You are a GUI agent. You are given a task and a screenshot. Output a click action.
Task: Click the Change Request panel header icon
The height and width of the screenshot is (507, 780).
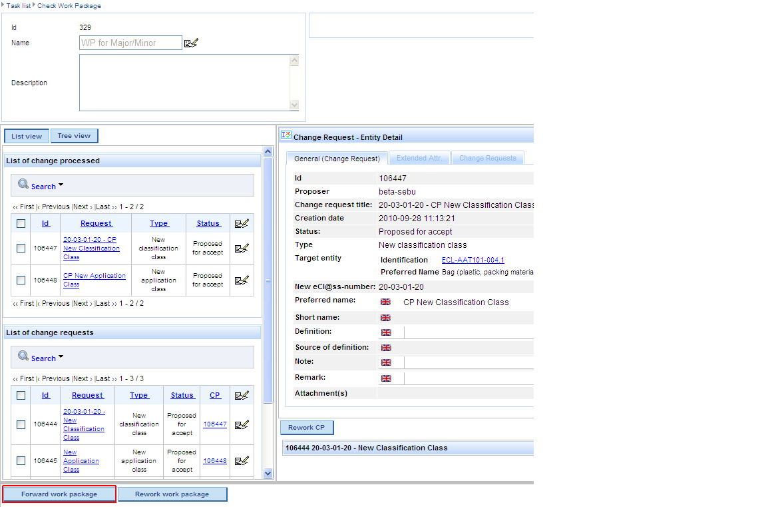tap(286, 135)
